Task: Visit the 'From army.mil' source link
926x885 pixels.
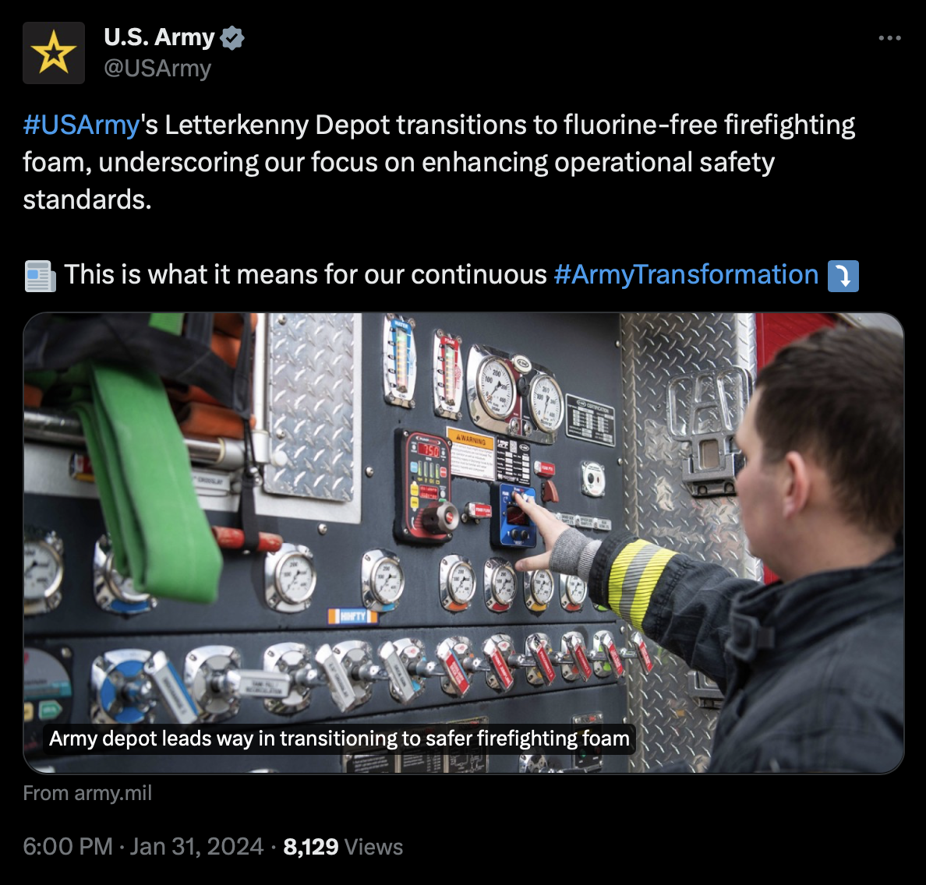Action: click(x=87, y=793)
